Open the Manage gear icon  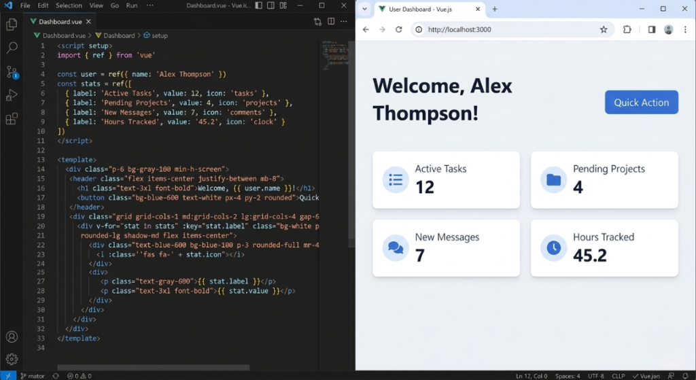pos(12,359)
